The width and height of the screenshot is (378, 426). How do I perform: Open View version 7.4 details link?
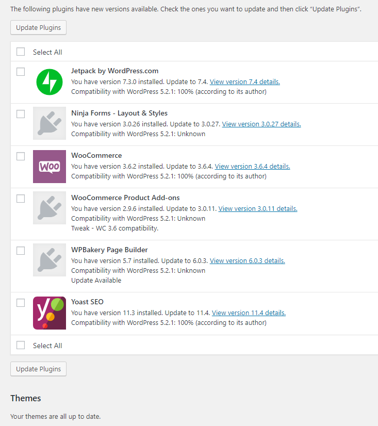click(x=245, y=82)
